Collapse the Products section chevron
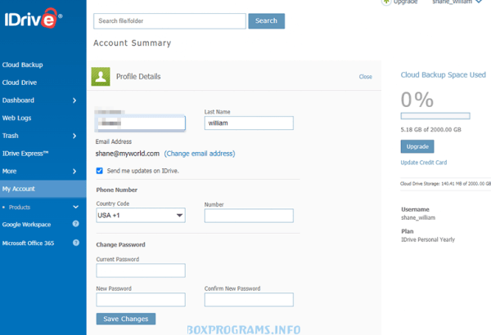The width and height of the screenshot is (491, 335). pyautogui.click(x=76, y=208)
